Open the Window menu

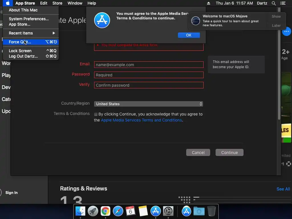(75, 3)
